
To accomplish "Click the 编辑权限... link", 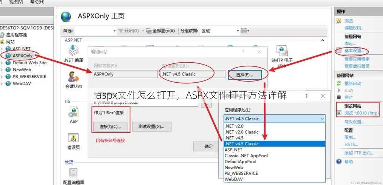I will [354, 28].
